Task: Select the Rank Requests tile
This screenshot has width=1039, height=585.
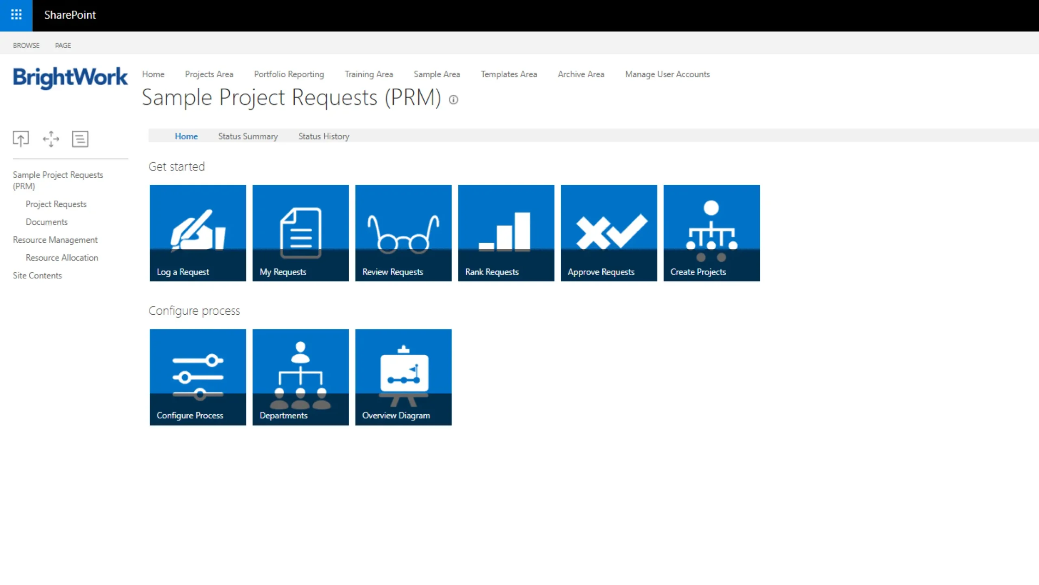Action: click(506, 233)
